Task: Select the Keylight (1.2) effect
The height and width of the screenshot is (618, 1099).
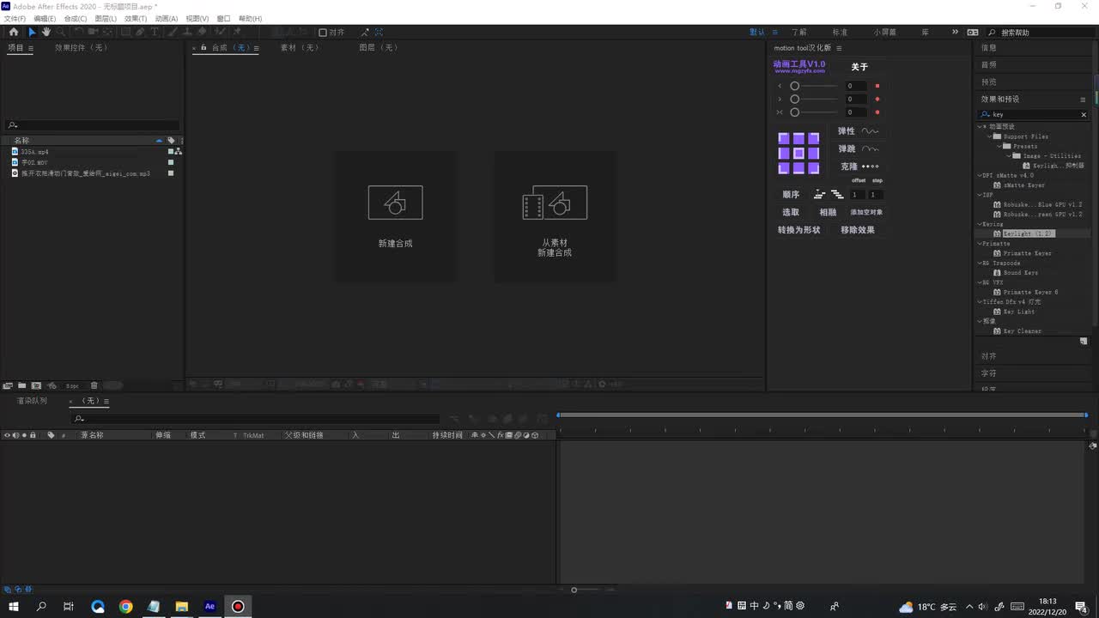Action: tap(1028, 233)
